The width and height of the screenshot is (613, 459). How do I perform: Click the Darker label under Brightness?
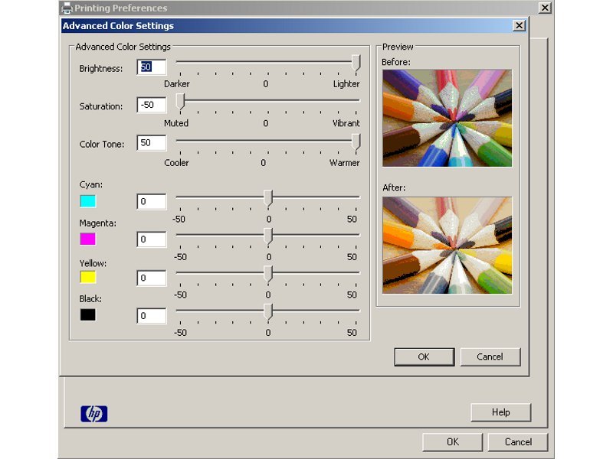pos(177,84)
